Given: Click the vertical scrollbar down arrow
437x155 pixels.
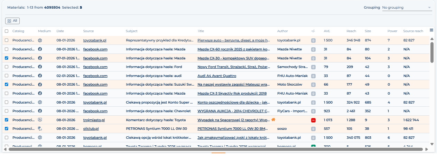Looking at the screenshot, I should (x=432, y=144).
